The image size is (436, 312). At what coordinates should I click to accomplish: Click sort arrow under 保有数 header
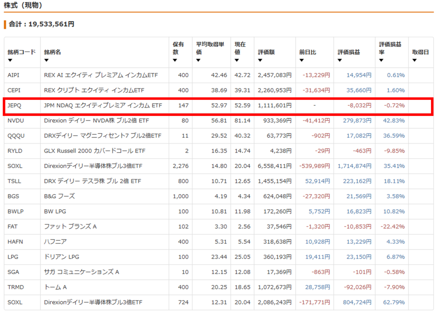tap(175, 60)
